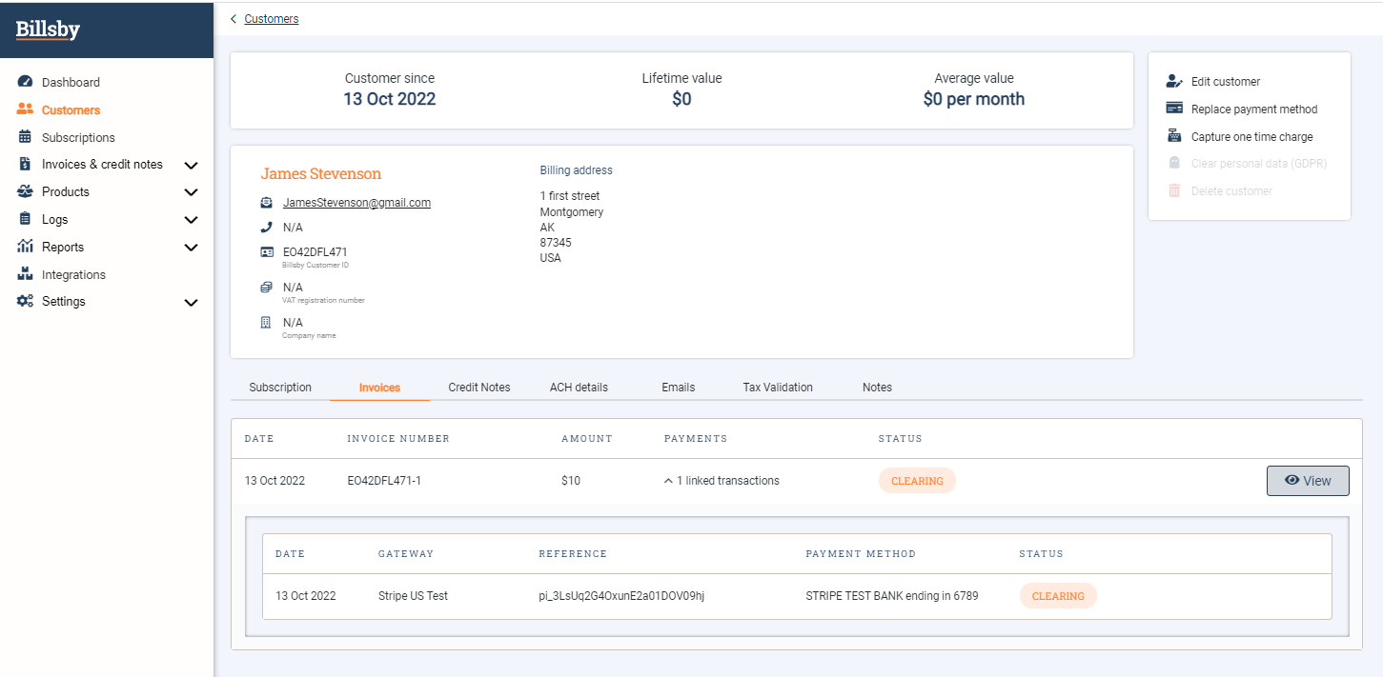Open the Notes tab
This screenshot has width=1383, height=677.
(x=877, y=388)
